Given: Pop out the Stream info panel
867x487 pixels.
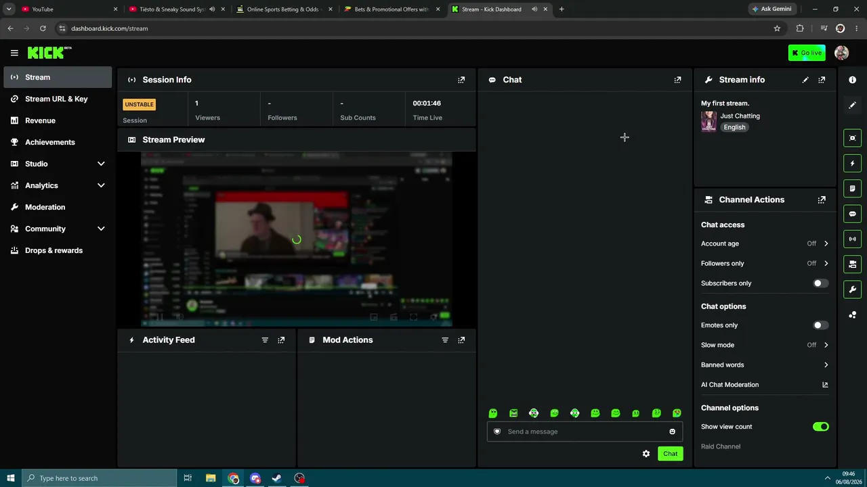Looking at the screenshot, I should [822, 80].
